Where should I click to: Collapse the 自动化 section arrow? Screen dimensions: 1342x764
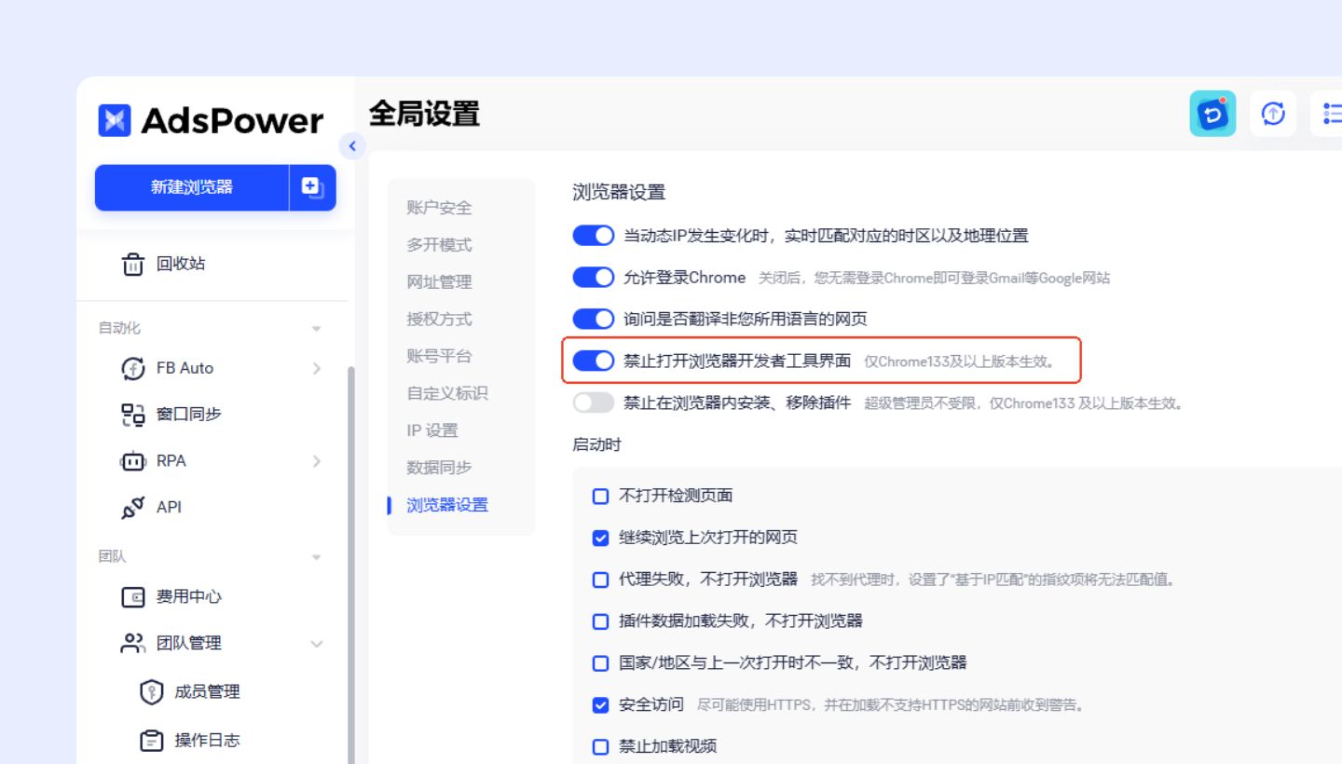coord(316,329)
